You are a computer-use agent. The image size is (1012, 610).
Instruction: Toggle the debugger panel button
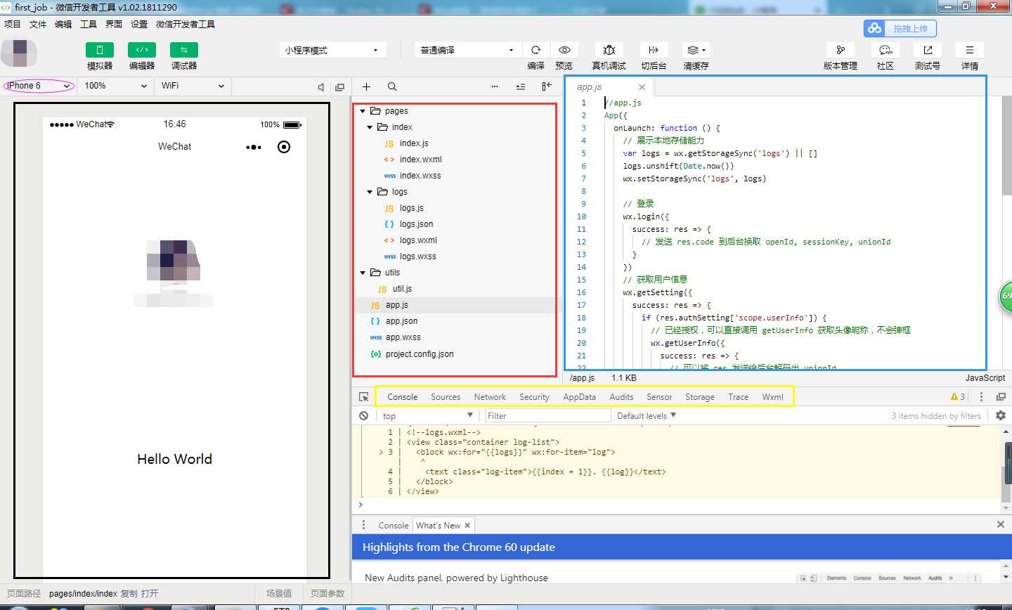point(183,50)
